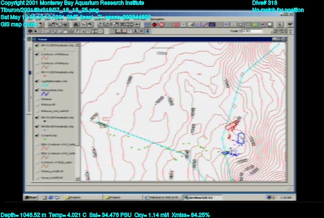Uncheck the theme with cyan zigzag symbol
The width and height of the screenshot is (324, 218).
[x=37, y=82]
